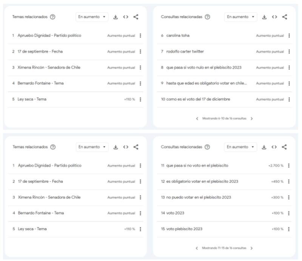Image resolution: width=302 pixels, height=261 pixels.
Task: Go to previous page before 'Mostrando 11-15 de 16 consultas'
Action: [197, 248]
